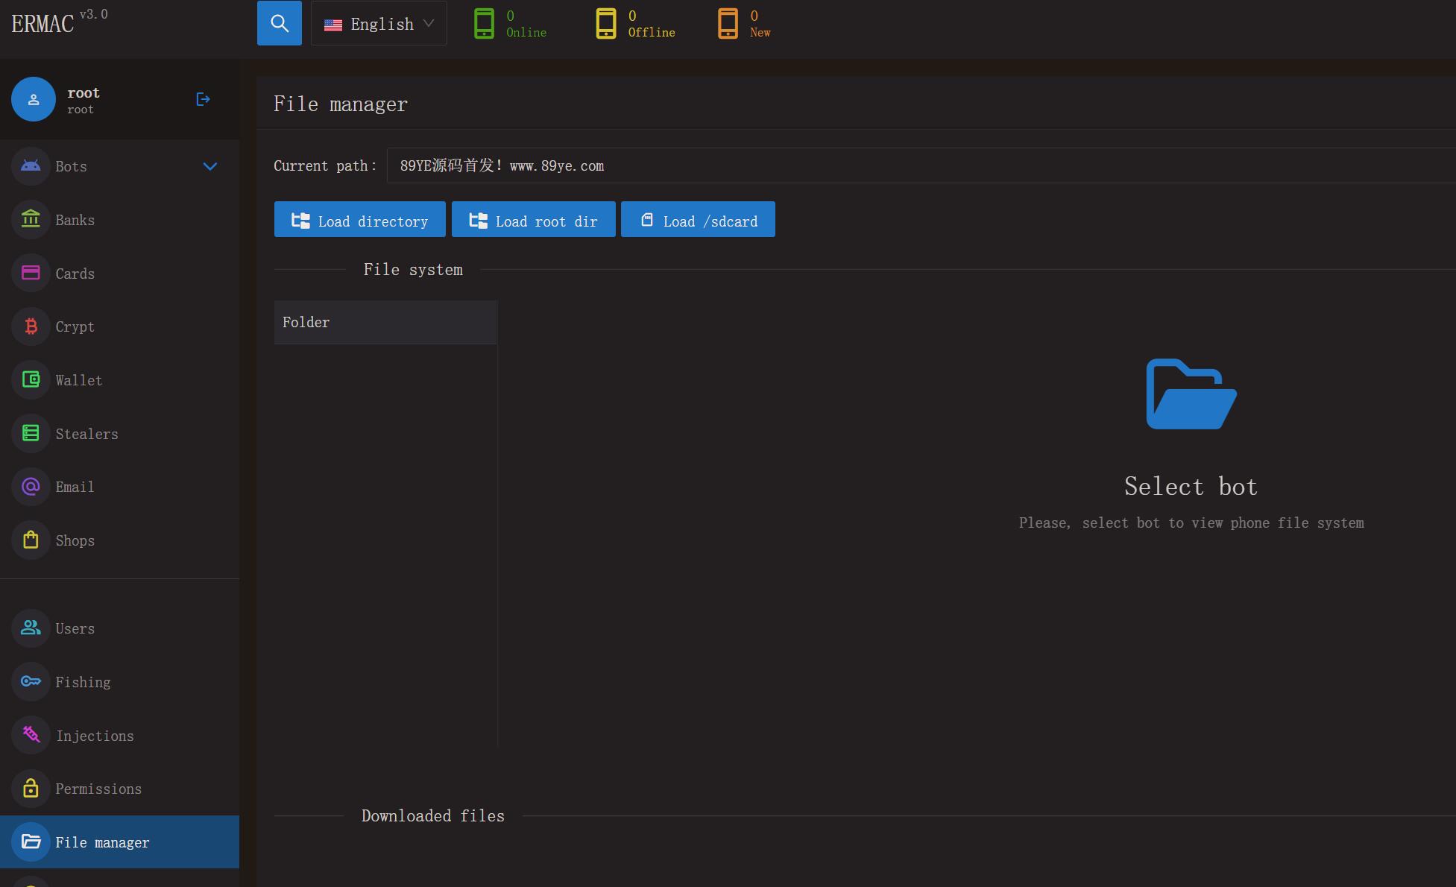Click the Wallet sidebar icon
1456x887 pixels.
[31, 380]
